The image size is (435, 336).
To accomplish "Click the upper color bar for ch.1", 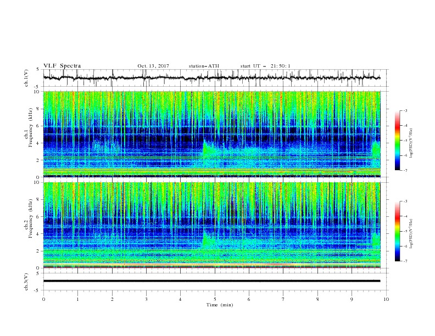I will tap(397, 141).
